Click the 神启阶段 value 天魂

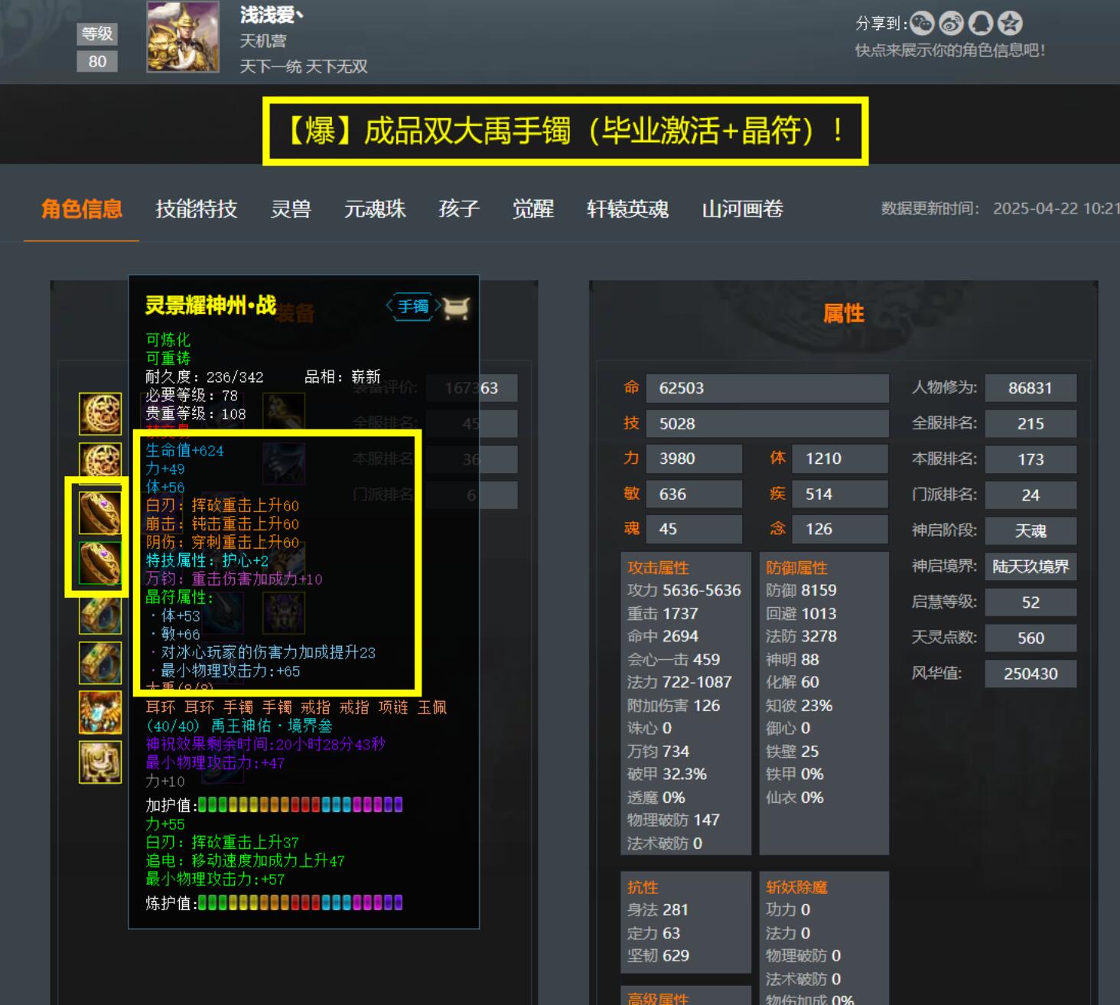click(x=1030, y=531)
